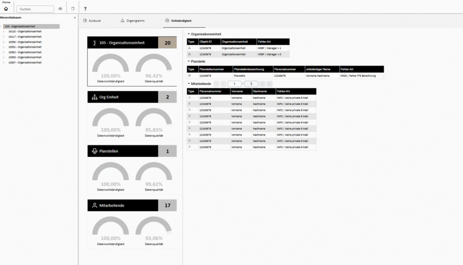Image resolution: width=463 pixels, height=265 pixels.
Task: Collapse the Mitarbeitende table section
Action: (x=189, y=84)
